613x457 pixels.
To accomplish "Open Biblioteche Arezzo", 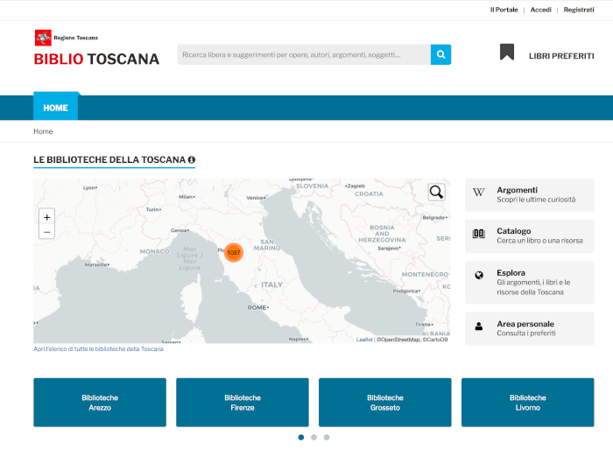I will coord(100,402).
